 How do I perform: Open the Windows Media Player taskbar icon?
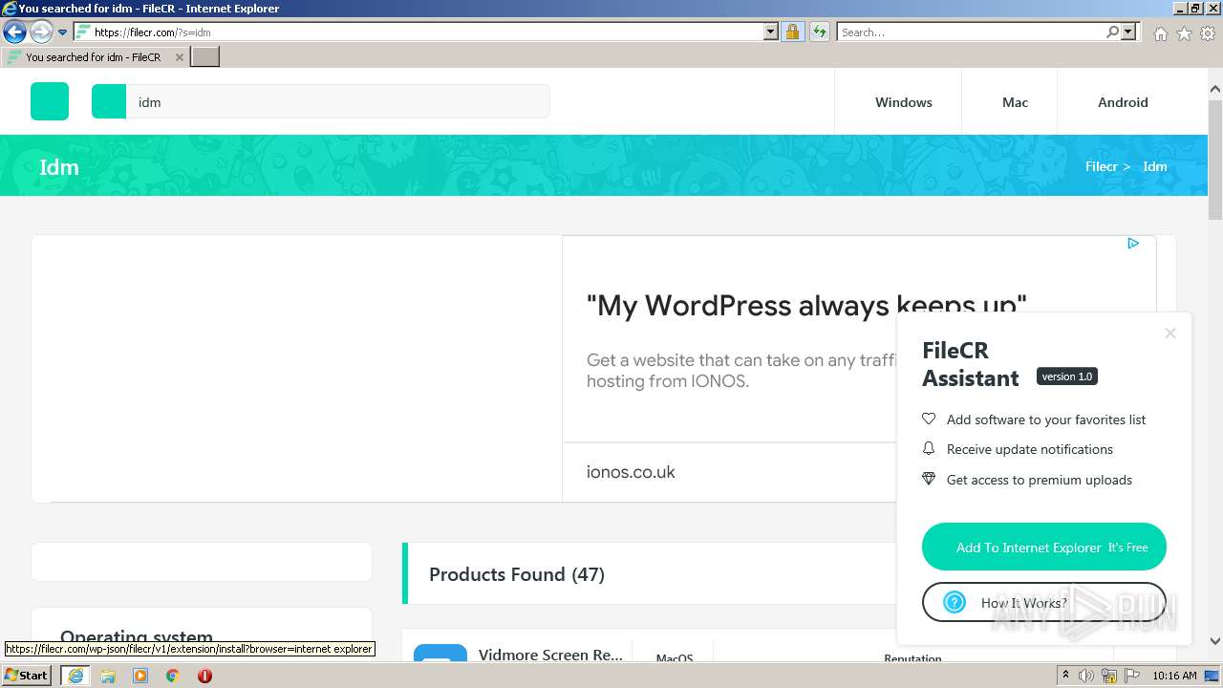point(140,676)
